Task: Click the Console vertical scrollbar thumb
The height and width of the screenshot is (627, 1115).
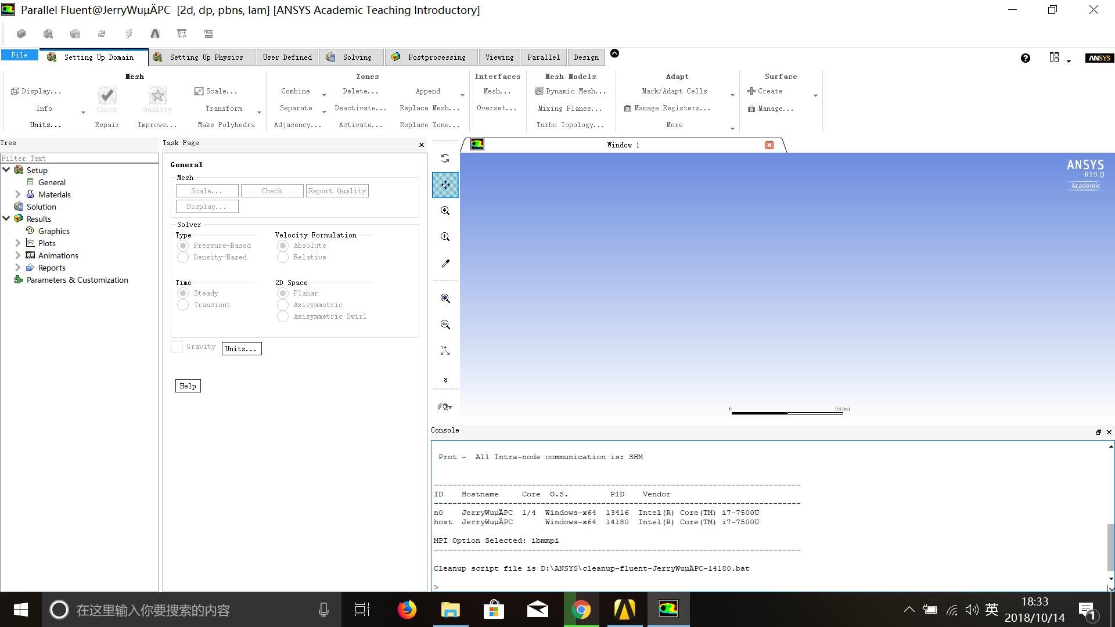Action: [x=1110, y=547]
